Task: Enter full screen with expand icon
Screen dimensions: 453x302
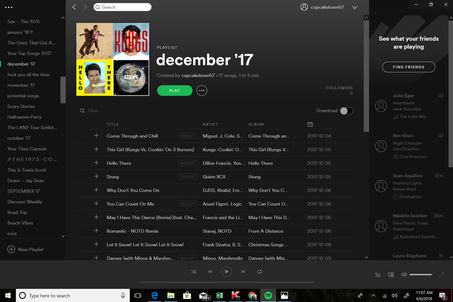Action: click(441, 275)
